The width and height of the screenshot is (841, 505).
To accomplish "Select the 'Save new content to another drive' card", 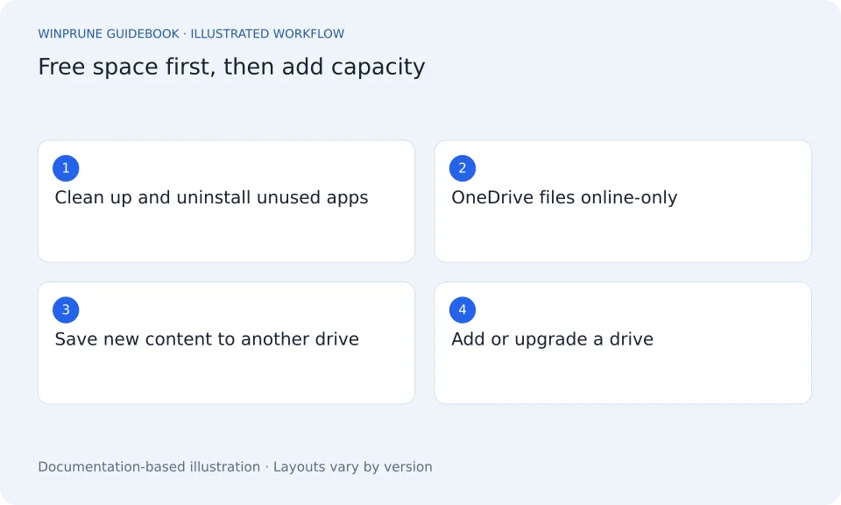I will (226, 343).
